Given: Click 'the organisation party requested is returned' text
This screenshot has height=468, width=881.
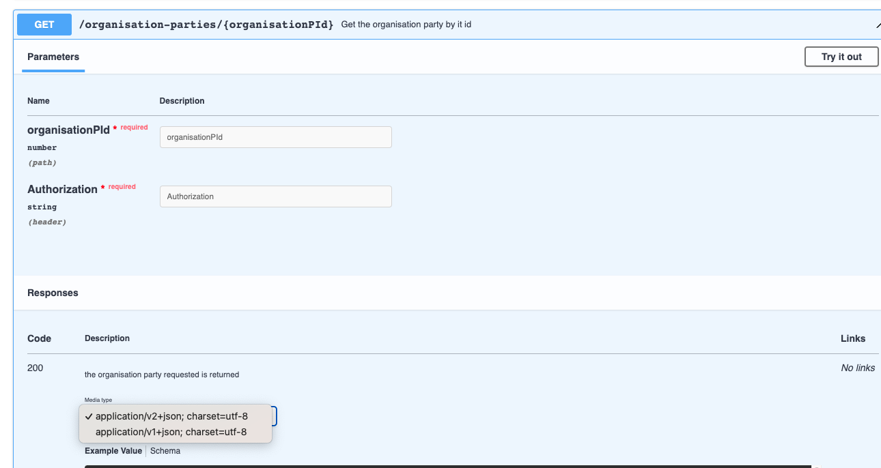Looking at the screenshot, I should 162,375.
